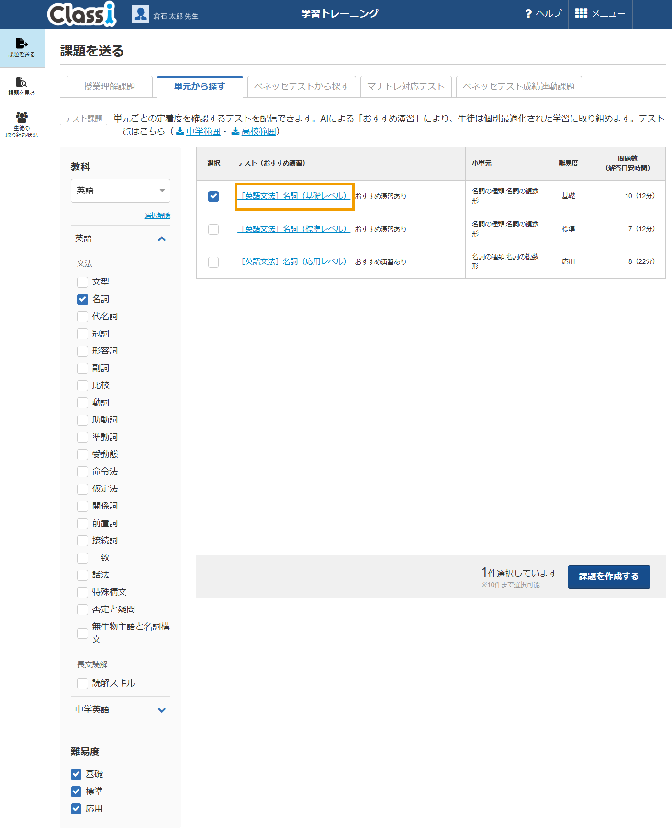Open the 教科 subject dropdown showing 英語
Screen dimensions: 672x837
click(121, 191)
